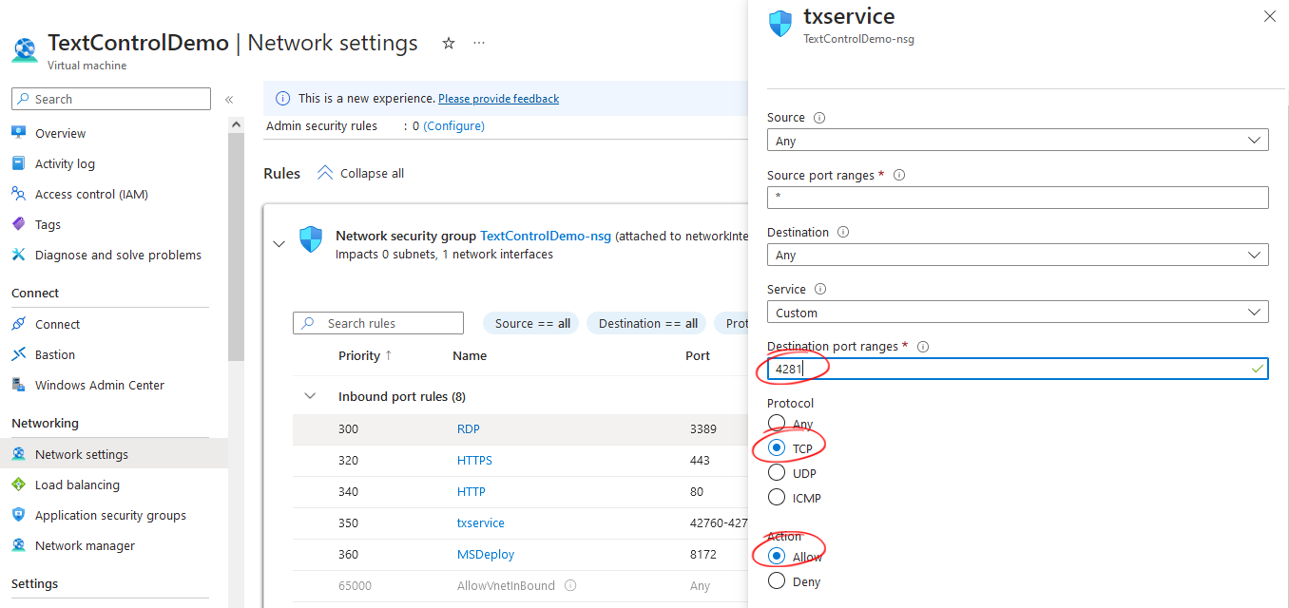Click the sidebar vertical scrollbar
The image size is (1289, 608).
coord(236,247)
